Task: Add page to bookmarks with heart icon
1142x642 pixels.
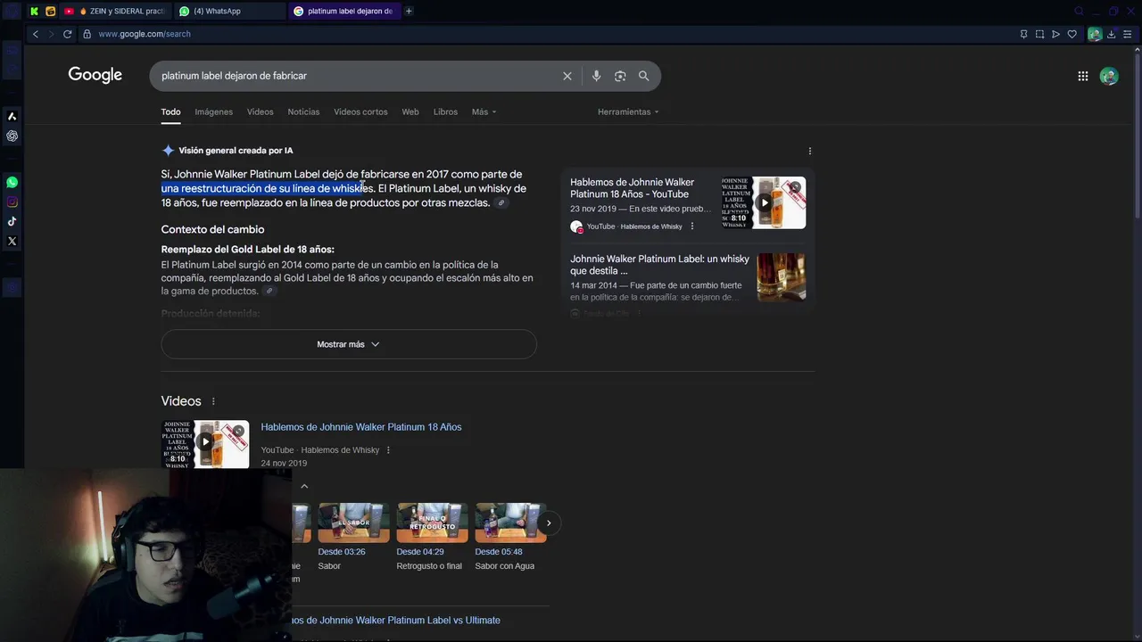Action: tap(1072, 34)
